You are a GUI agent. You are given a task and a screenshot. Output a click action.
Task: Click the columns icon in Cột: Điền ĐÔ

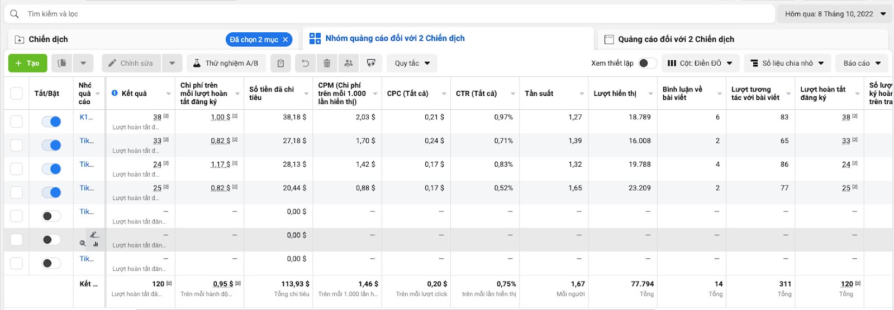click(672, 64)
